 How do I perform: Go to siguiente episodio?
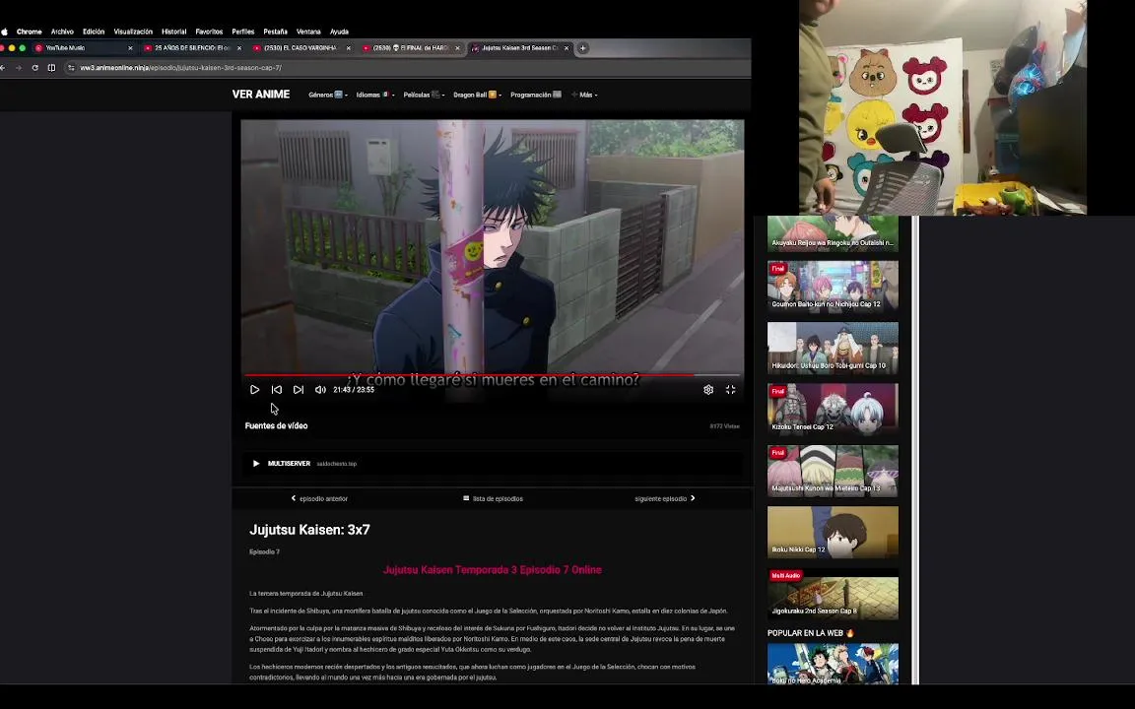(x=664, y=498)
